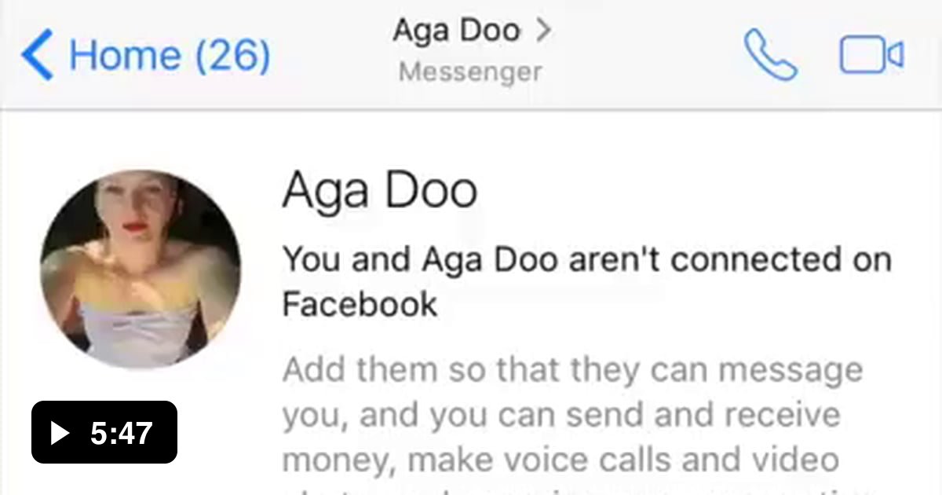This screenshot has width=942, height=495.
Task: Click "you, and you can send and receive" line
Action: click(x=560, y=415)
